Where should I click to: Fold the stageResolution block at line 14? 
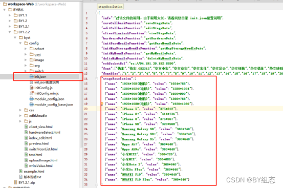coord(97,78)
